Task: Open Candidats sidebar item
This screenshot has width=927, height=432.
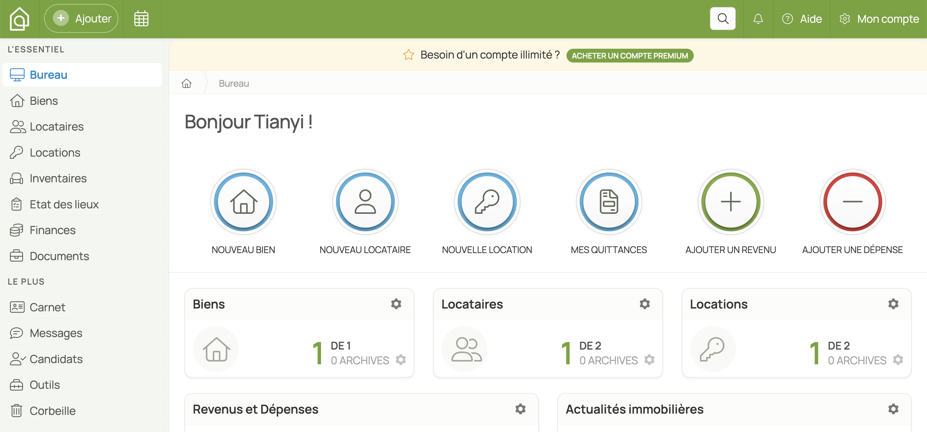Action: pos(82,359)
